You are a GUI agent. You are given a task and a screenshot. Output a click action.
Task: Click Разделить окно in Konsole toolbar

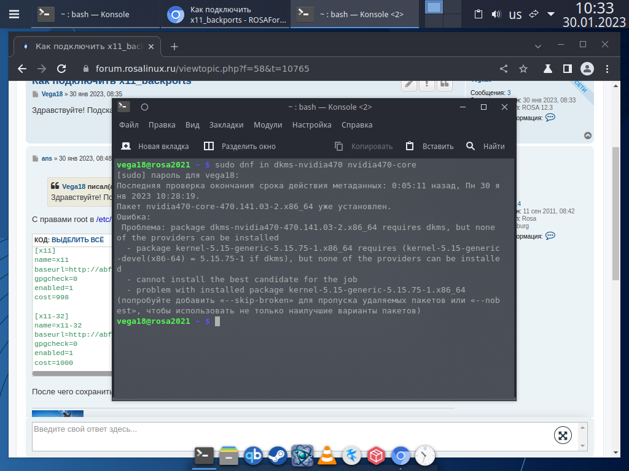[x=240, y=146]
